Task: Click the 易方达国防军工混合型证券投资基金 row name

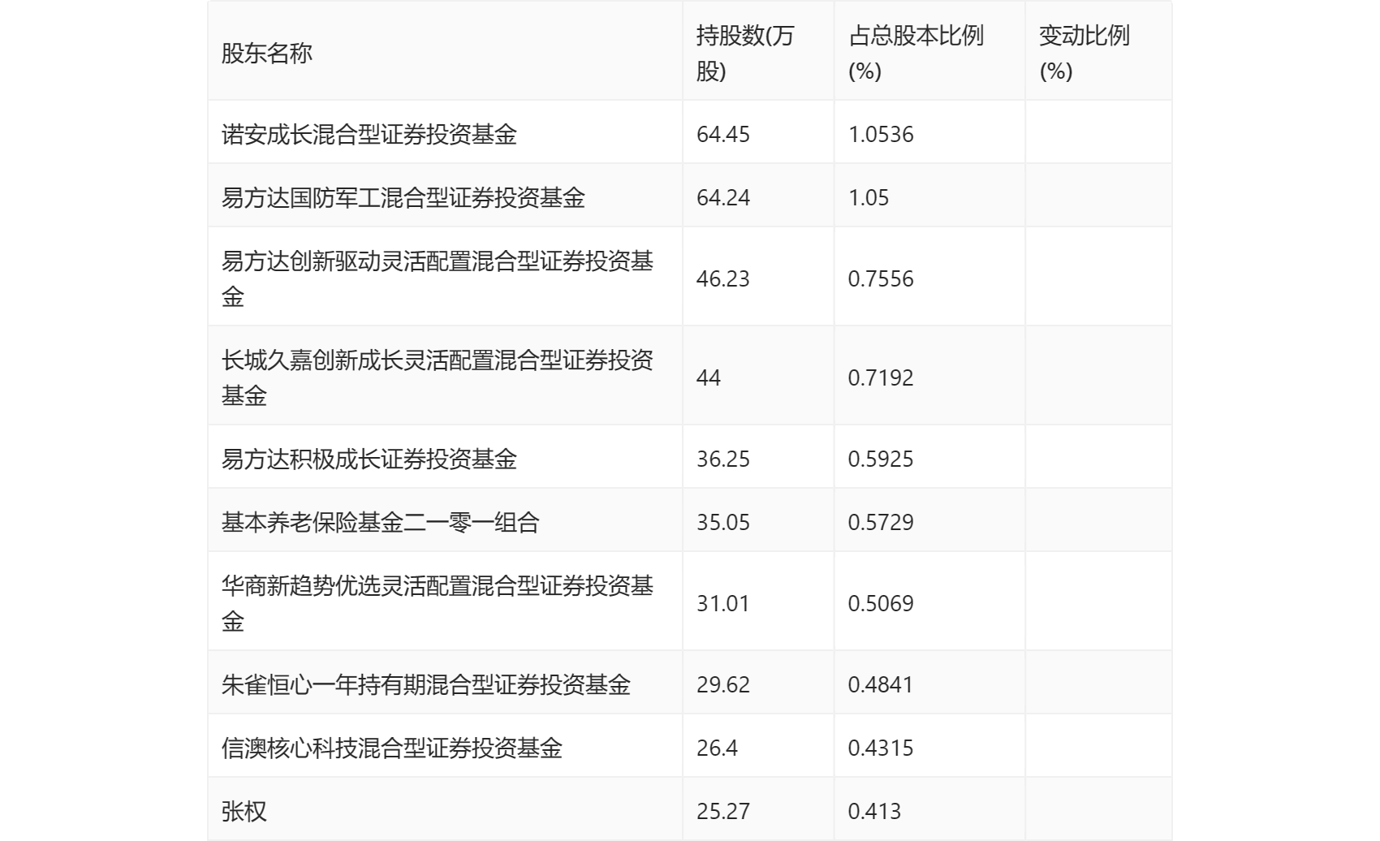Action: [403, 197]
